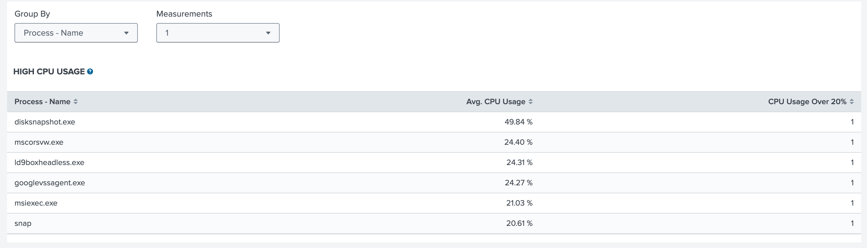
Task: Select the mscorsvw.exe process
Action: [39, 142]
